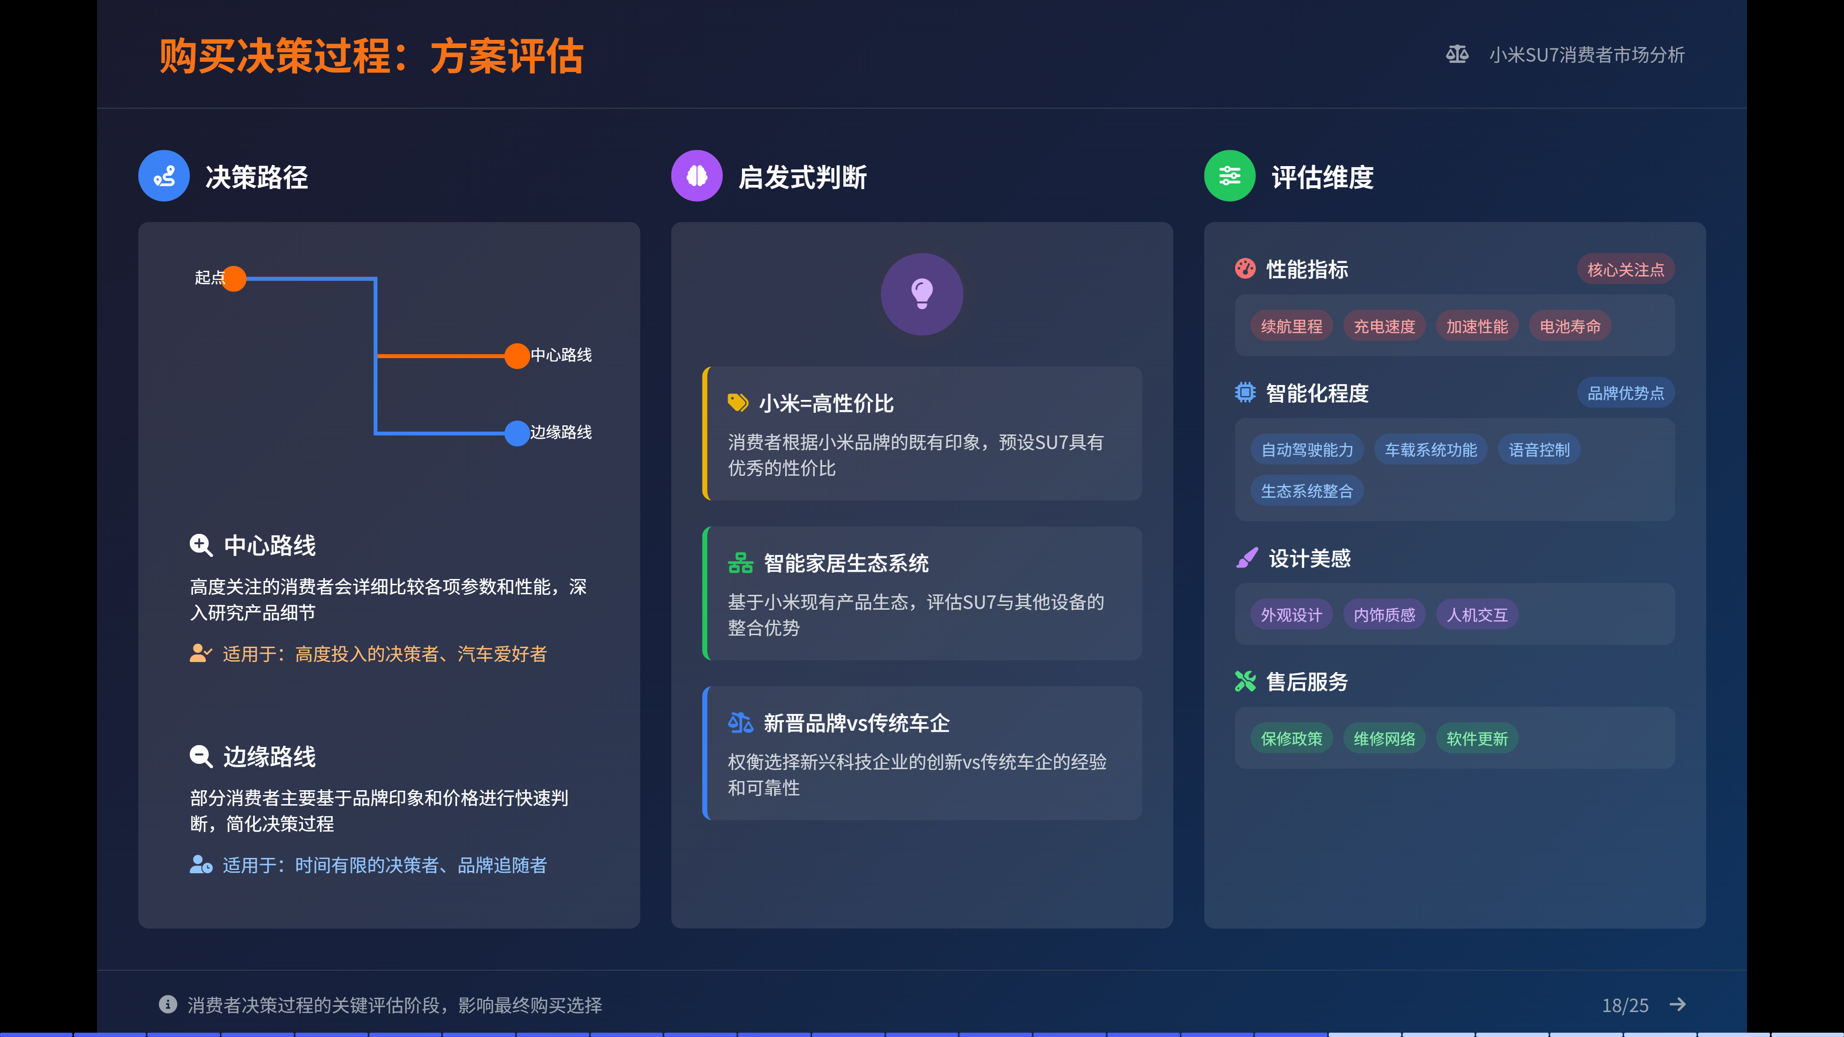Click the blue 边缘路线 node in diagram
Image resolution: width=1844 pixels, height=1037 pixels.
click(x=517, y=432)
